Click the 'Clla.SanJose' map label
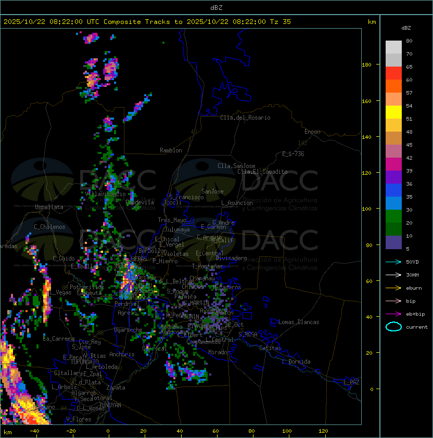Image resolution: width=433 pixels, height=438 pixels. tap(236, 166)
